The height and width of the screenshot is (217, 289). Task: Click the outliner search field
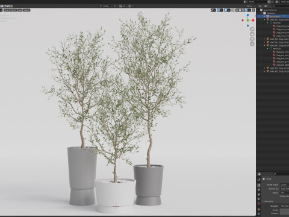[x=281, y=6]
